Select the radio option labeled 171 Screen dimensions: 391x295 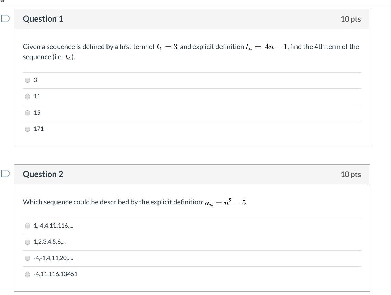click(28, 129)
